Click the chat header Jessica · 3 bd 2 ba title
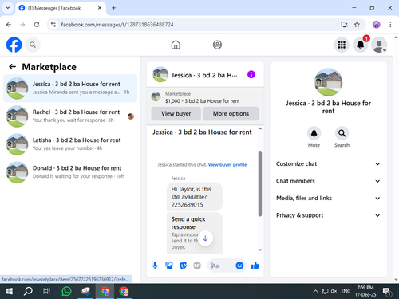 pyautogui.click(x=204, y=75)
